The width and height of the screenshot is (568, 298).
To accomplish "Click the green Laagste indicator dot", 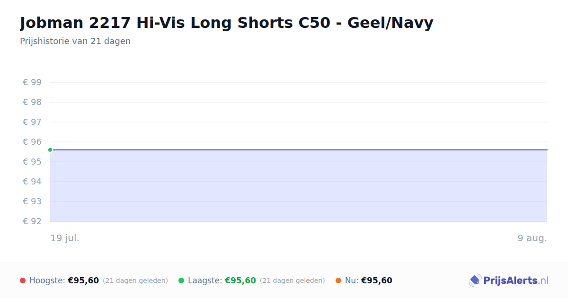I will [181, 280].
